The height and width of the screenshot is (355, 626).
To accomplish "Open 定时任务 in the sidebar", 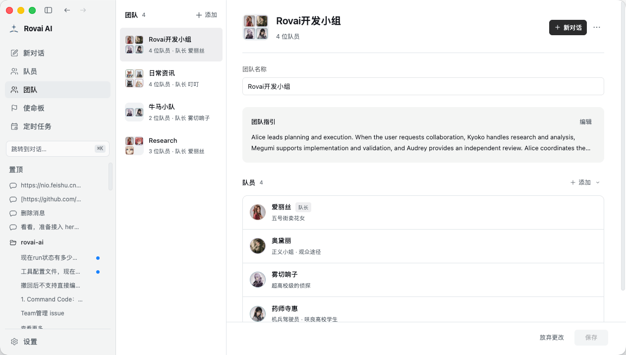I will click(57, 126).
